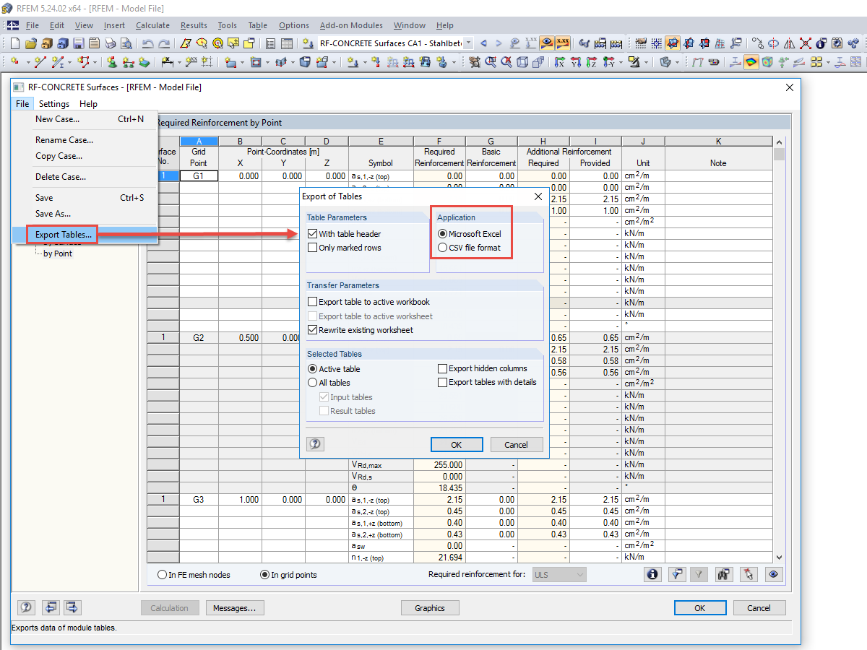Choose Save As menu entry
This screenshot has height=650, width=867.
pyautogui.click(x=85, y=214)
